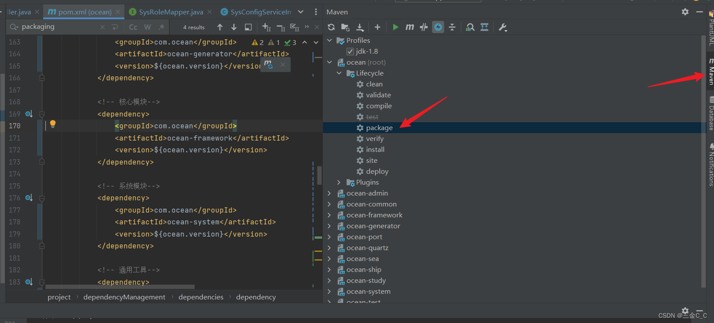
Task: Open search history dropdown magnifier
Action: [14, 27]
